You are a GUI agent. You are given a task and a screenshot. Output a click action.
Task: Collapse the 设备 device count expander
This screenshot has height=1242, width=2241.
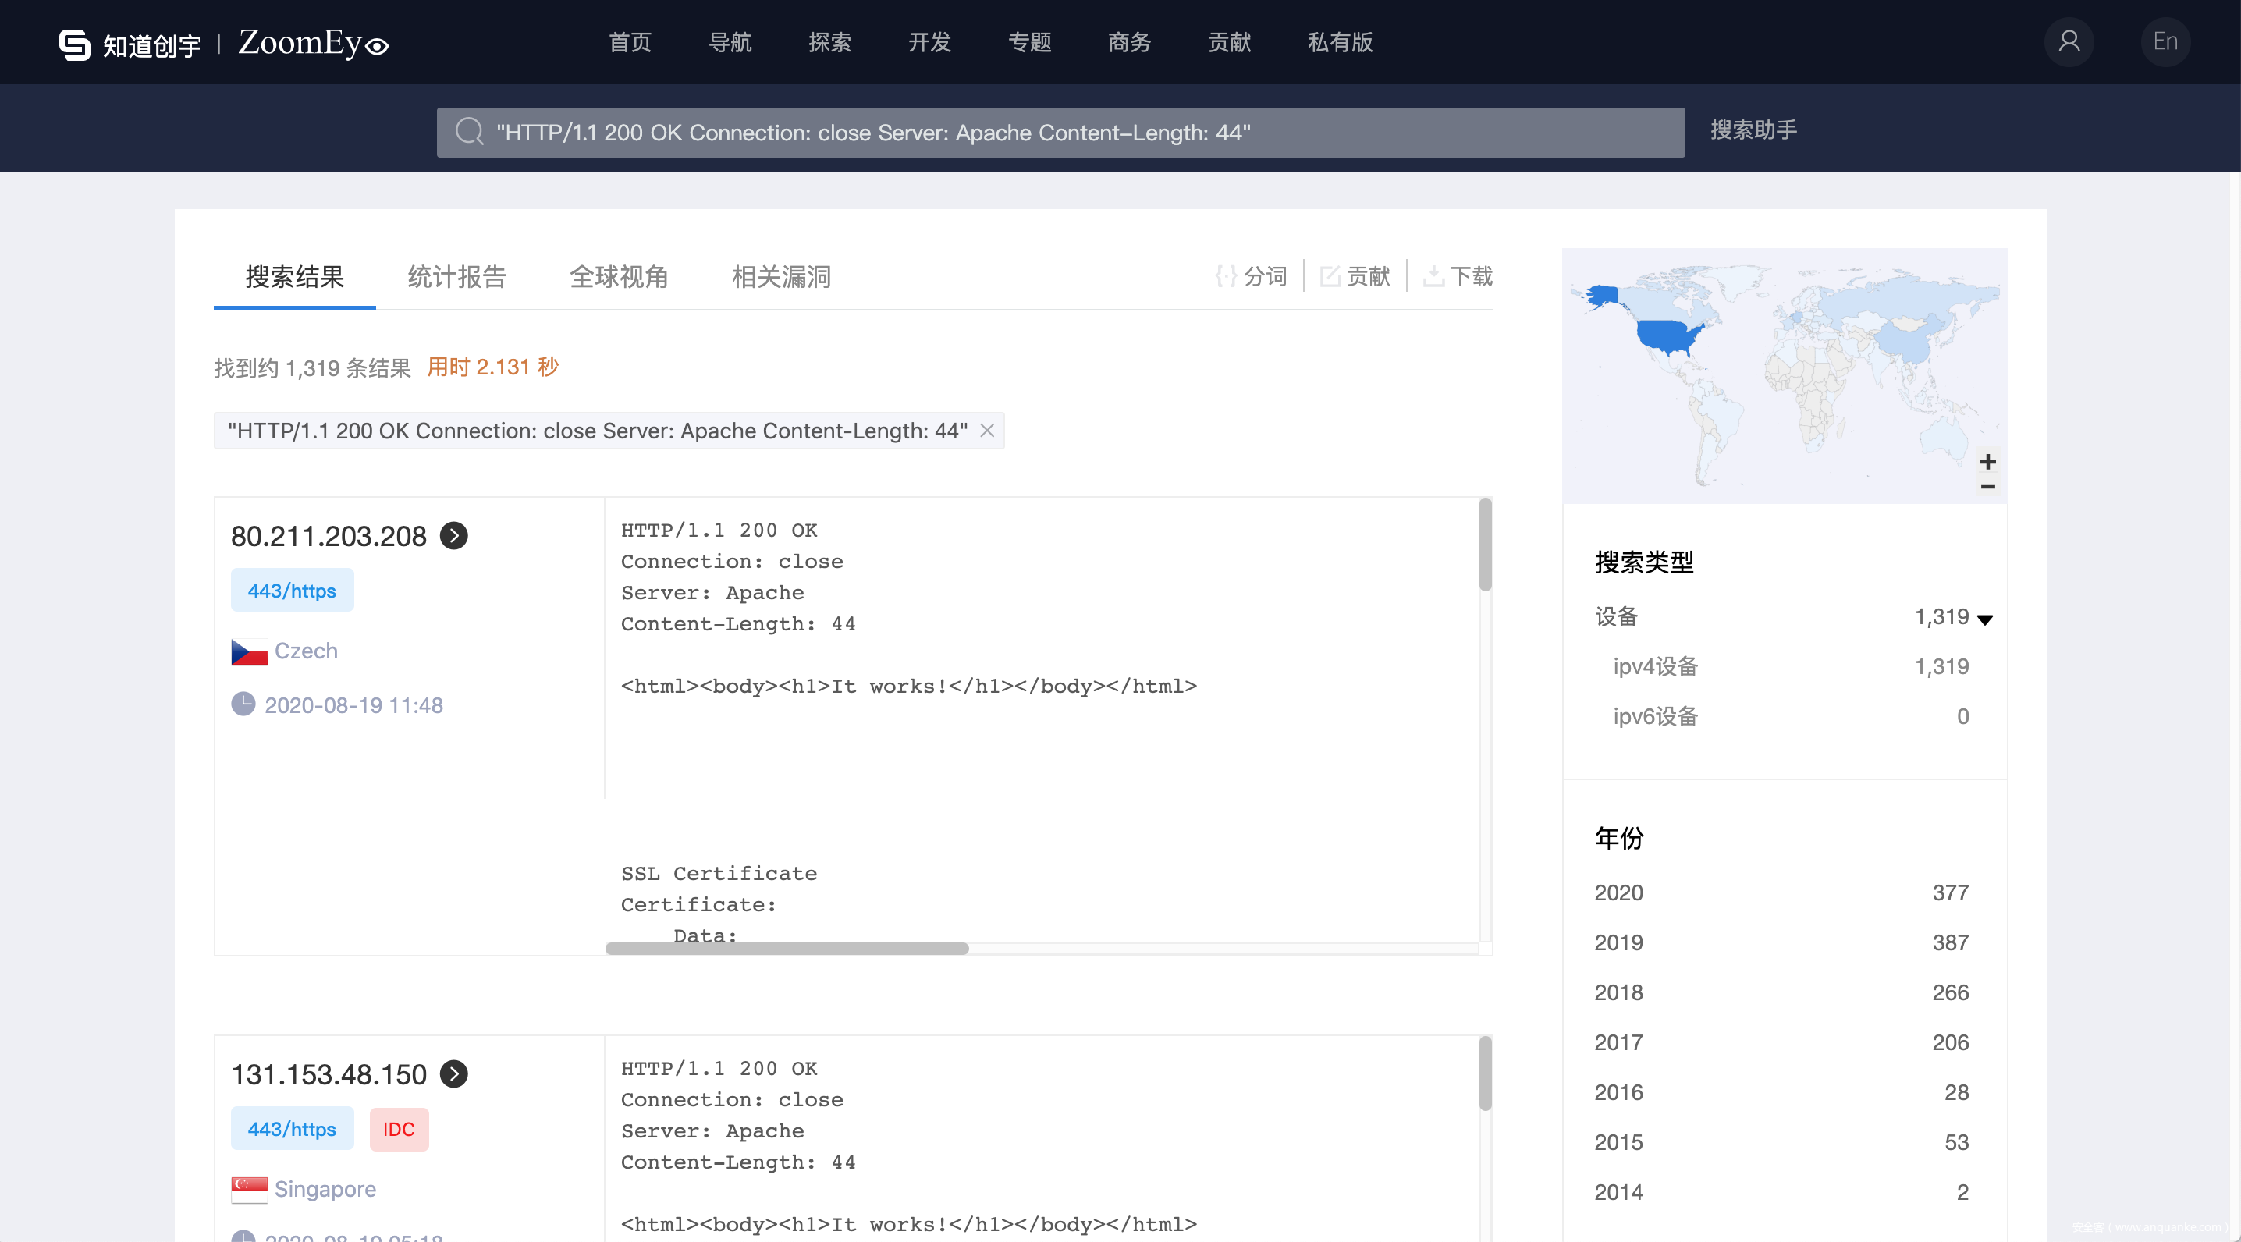1984,619
